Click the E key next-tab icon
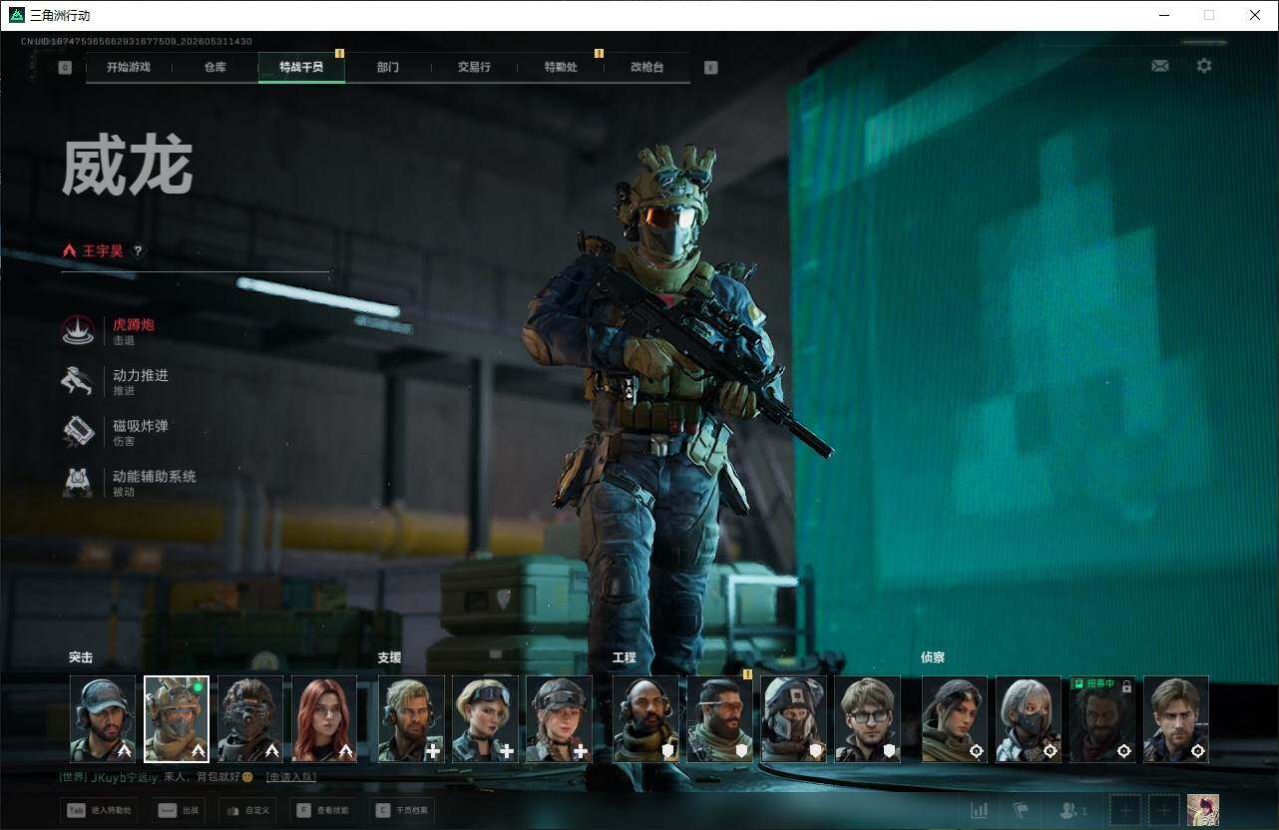Image resolution: width=1279 pixels, height=830 pixels. coord(710,68)
